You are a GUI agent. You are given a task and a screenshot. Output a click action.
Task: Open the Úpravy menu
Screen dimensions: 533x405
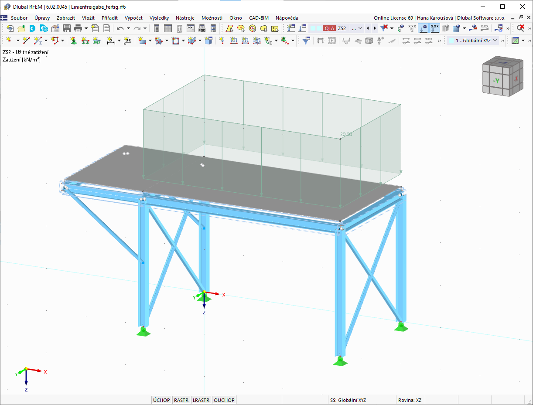42,18
